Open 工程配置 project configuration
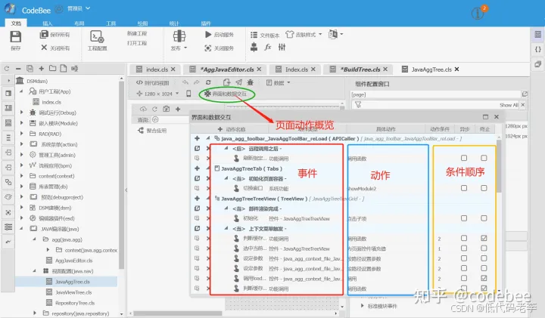The image size is (545, 318). click(97, 41)
